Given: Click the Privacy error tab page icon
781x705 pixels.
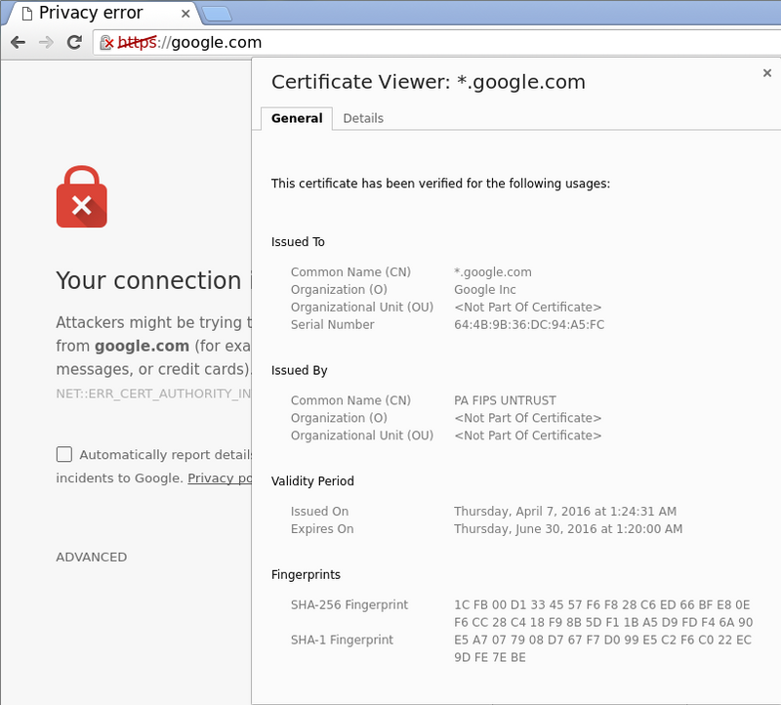Looking at the screenshot, I should click(24, 14).
